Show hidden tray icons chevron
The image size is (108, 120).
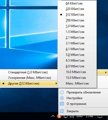click(53, 116)
